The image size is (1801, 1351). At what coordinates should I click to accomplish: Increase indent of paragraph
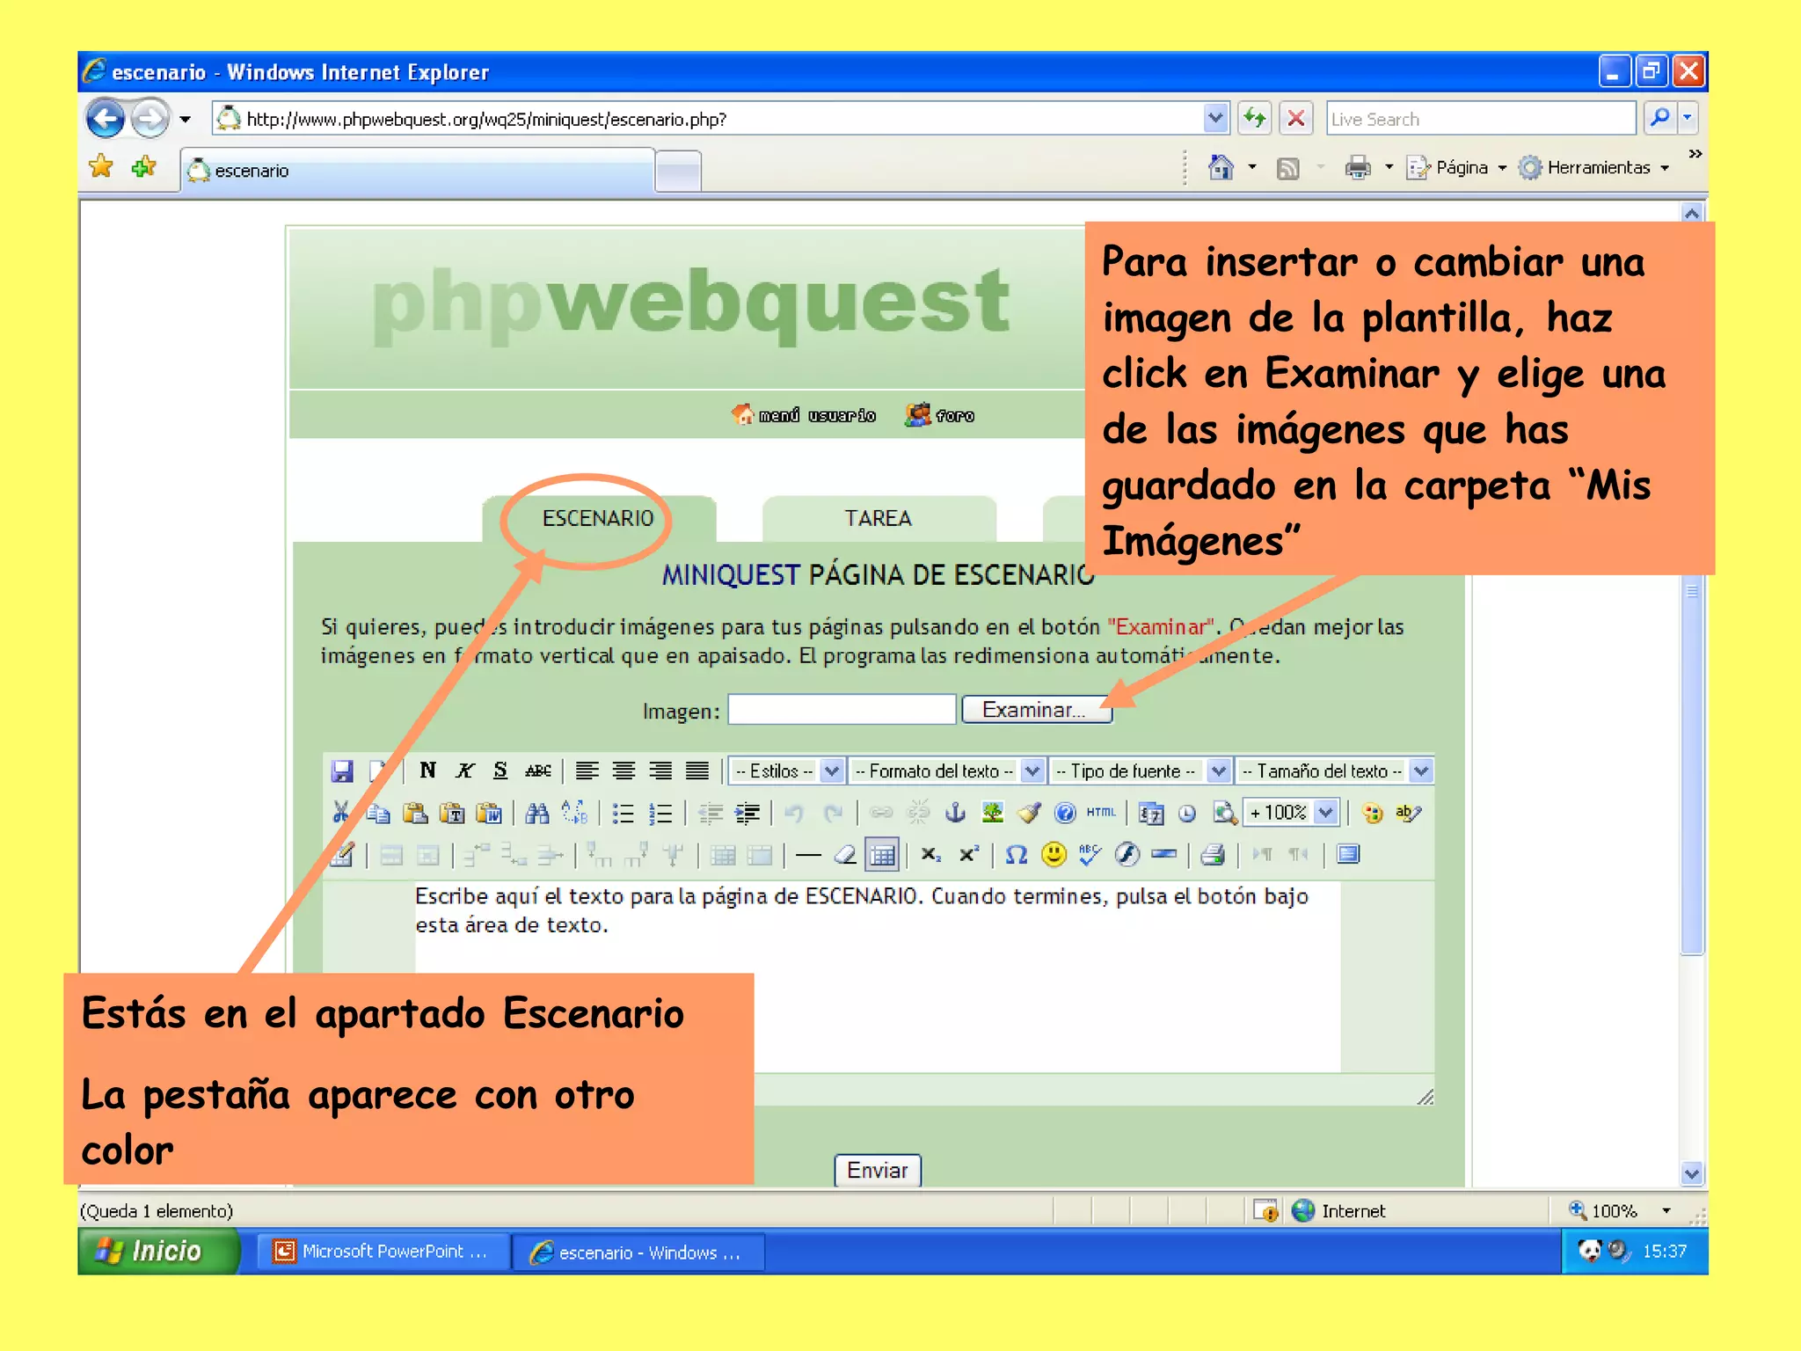click(x=747, y=813)
